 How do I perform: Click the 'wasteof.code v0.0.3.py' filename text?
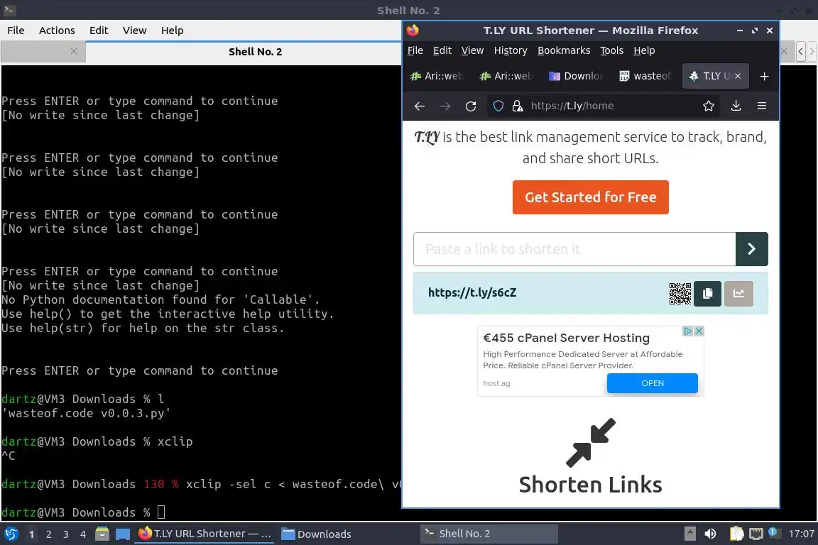(85, 413)
